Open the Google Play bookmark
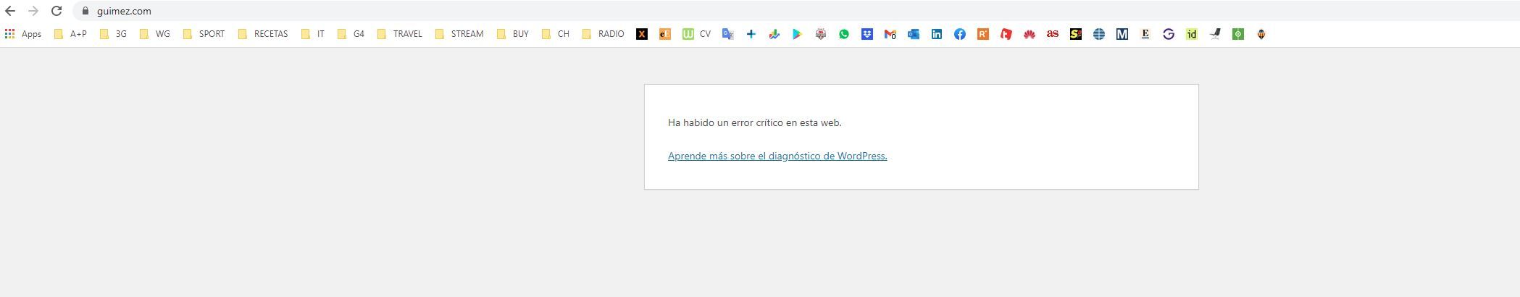The height and width of the screenshot is (297, 1520). click(798, 34)
